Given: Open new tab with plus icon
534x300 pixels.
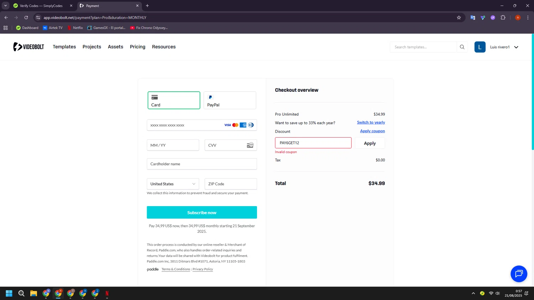Looking at the screenshot, I should 147,6.
